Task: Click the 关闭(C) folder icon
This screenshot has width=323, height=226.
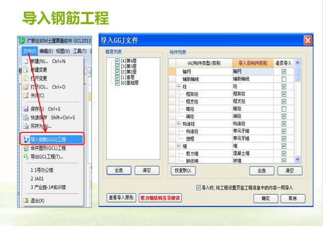Action: coord(26,95)
